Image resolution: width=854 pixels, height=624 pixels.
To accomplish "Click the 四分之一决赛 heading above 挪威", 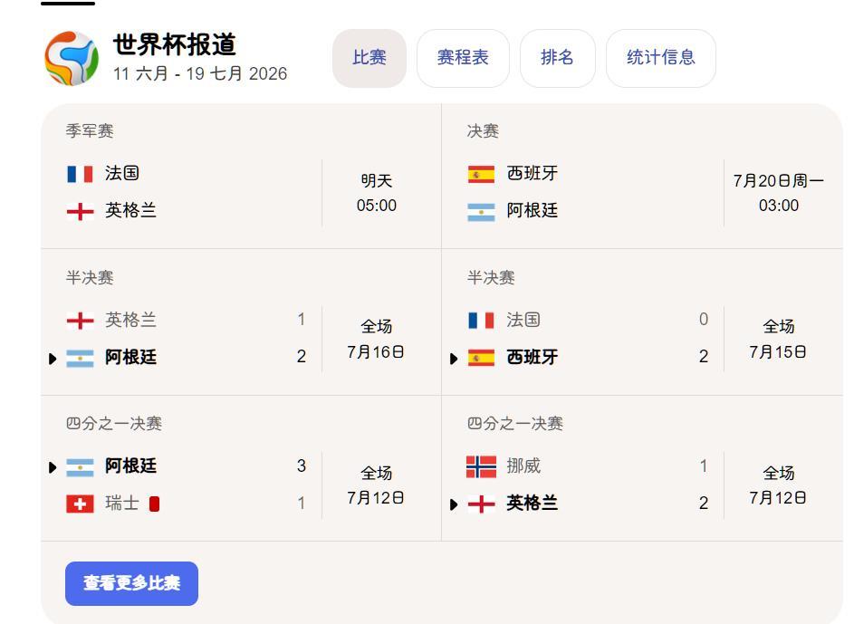I will pyautogui.click(x=514, y=424).
